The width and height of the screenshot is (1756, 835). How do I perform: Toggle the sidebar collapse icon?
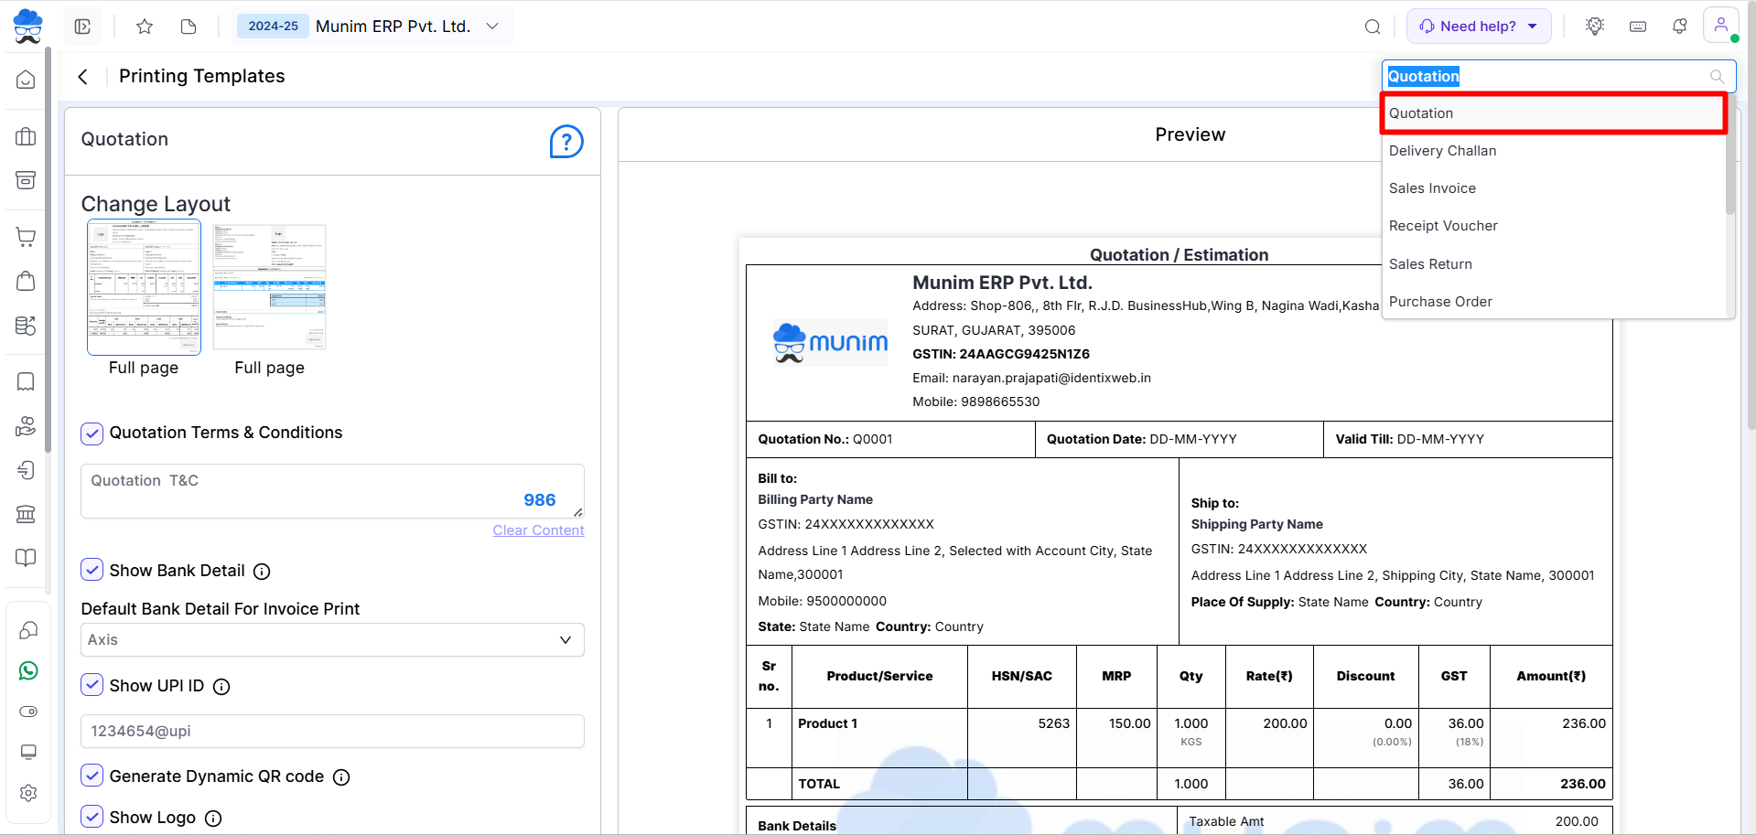[82, 27]
